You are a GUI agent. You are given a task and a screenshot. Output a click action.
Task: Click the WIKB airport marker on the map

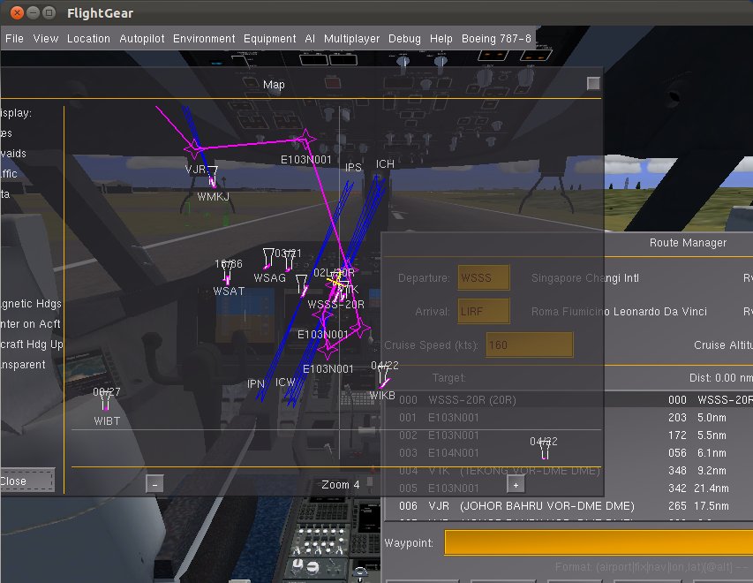pyautogui.click(x=383, y=376)
